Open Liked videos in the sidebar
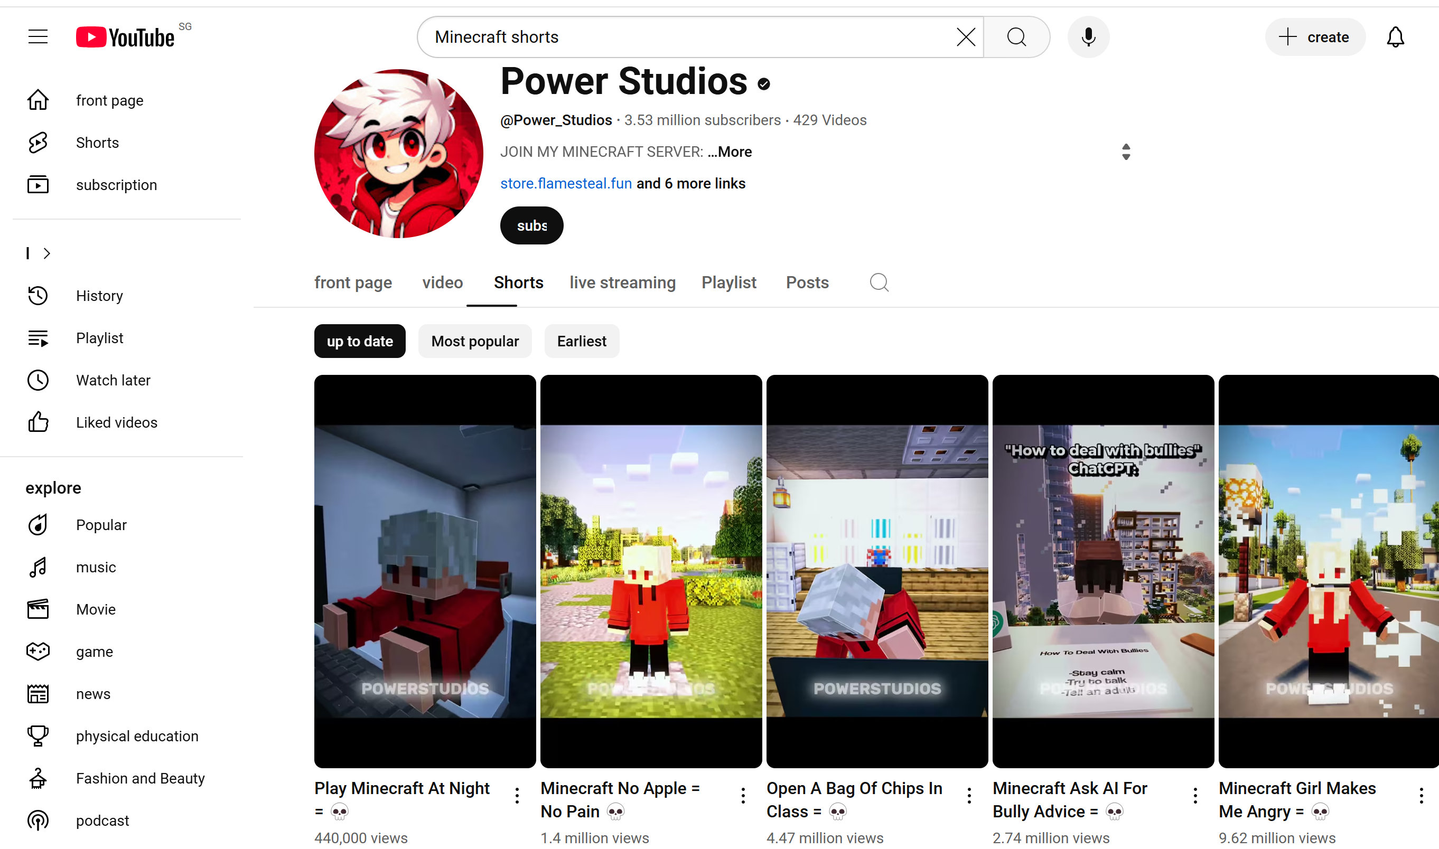Screen dimensions: 1439x849 point(116,422)
